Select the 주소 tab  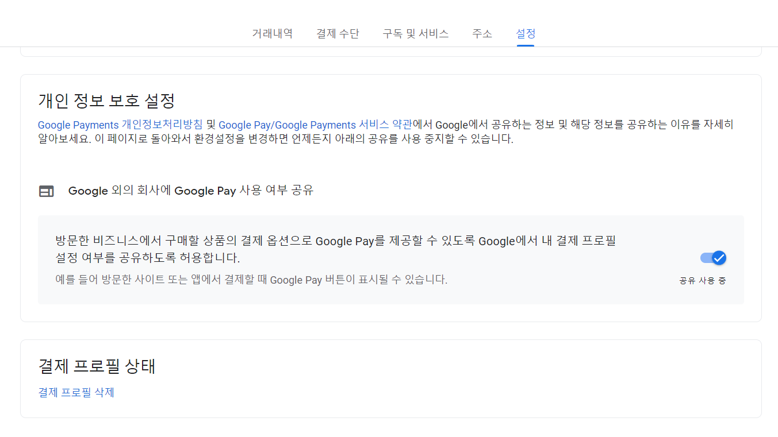point(482,33)
